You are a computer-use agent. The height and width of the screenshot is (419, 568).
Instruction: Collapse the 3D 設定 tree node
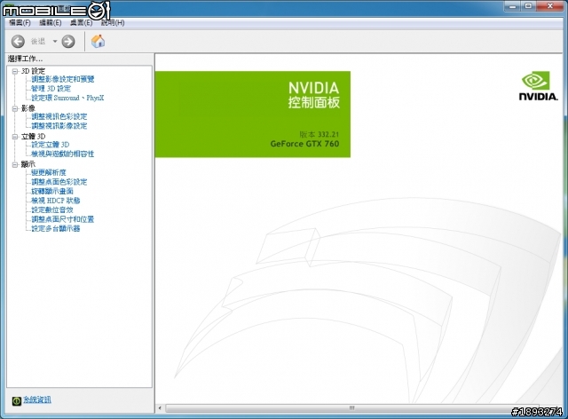point(15,71)
